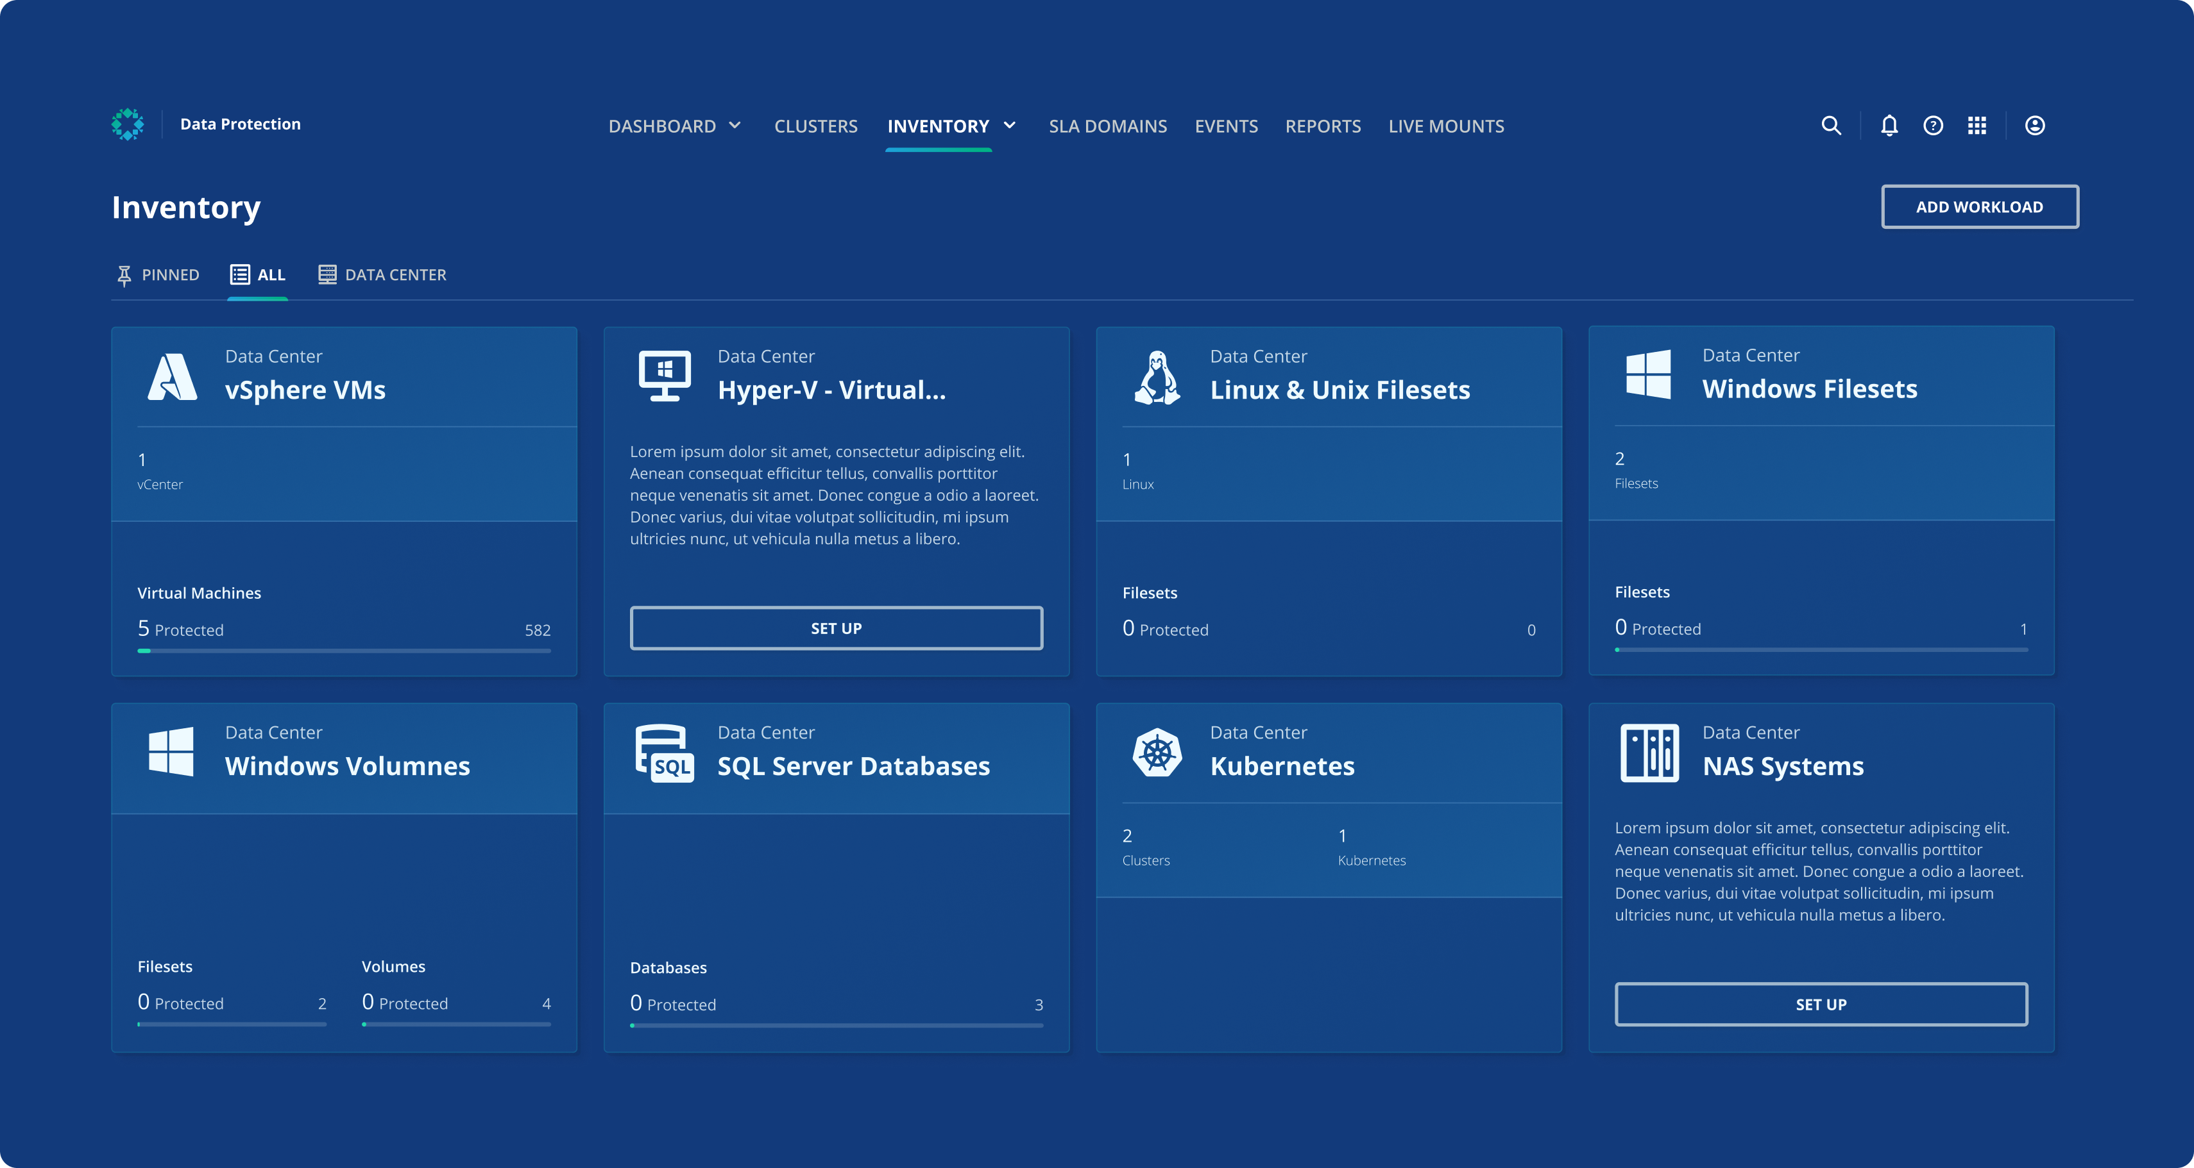Screen dimensions: 2194x1168
Task: Click the server icon beside DATA CENTER
Action: pos(327,274)
